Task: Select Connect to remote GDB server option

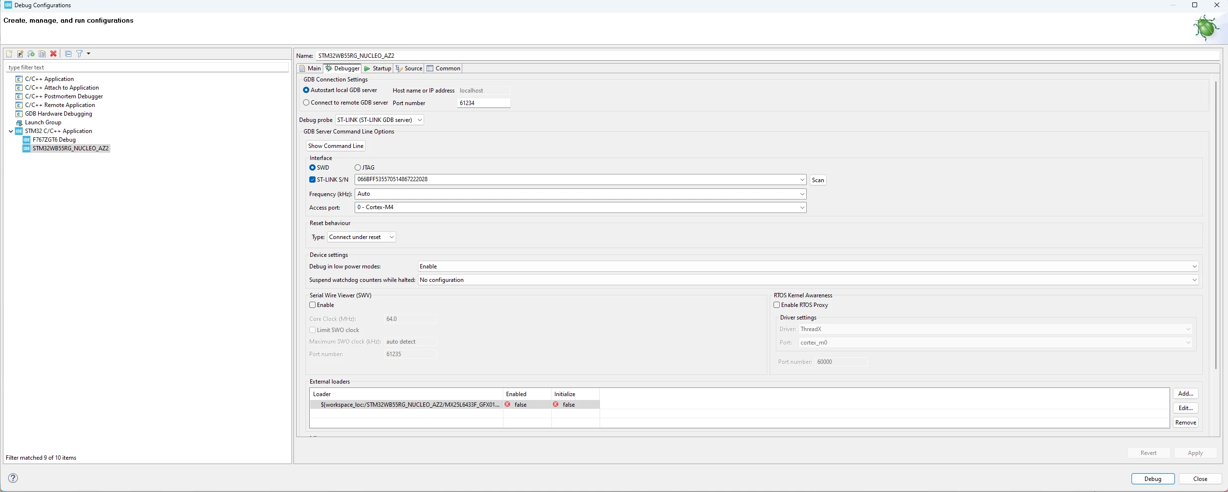Action: 306,103
